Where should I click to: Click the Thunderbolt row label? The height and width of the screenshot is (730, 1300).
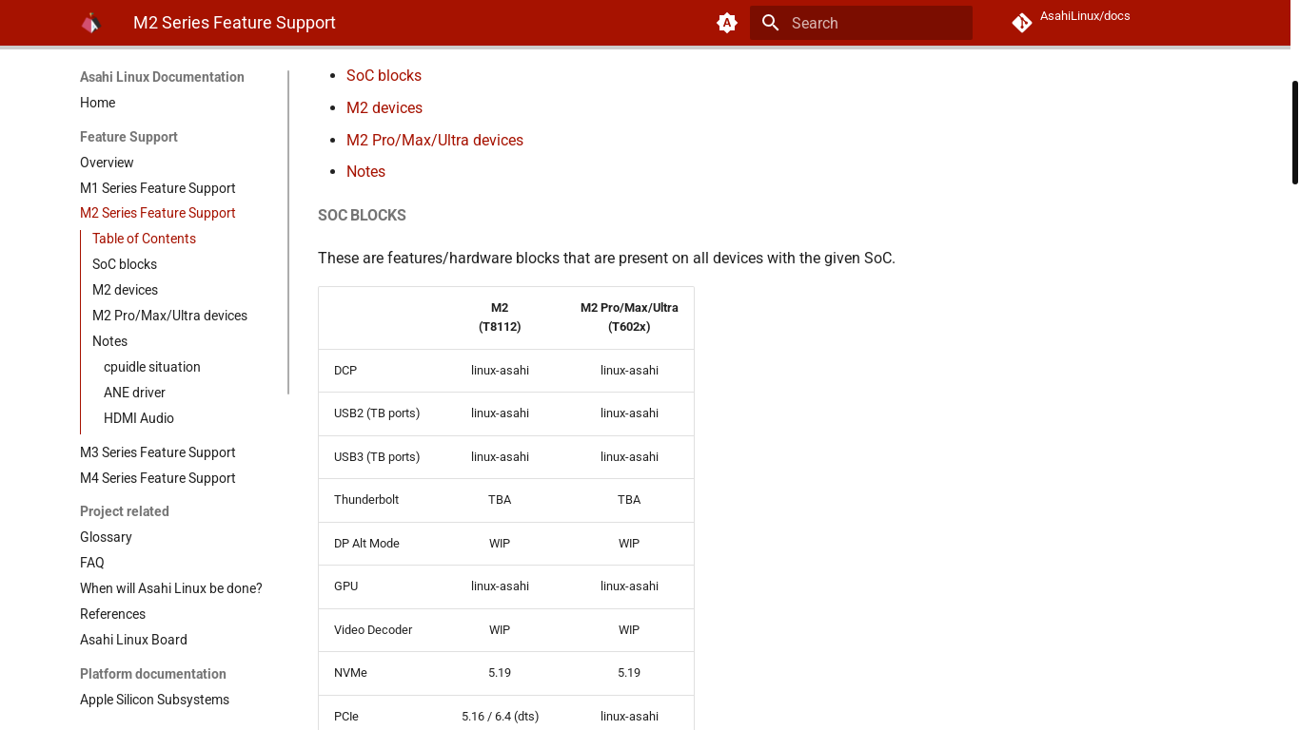click(x=366, y=500)
